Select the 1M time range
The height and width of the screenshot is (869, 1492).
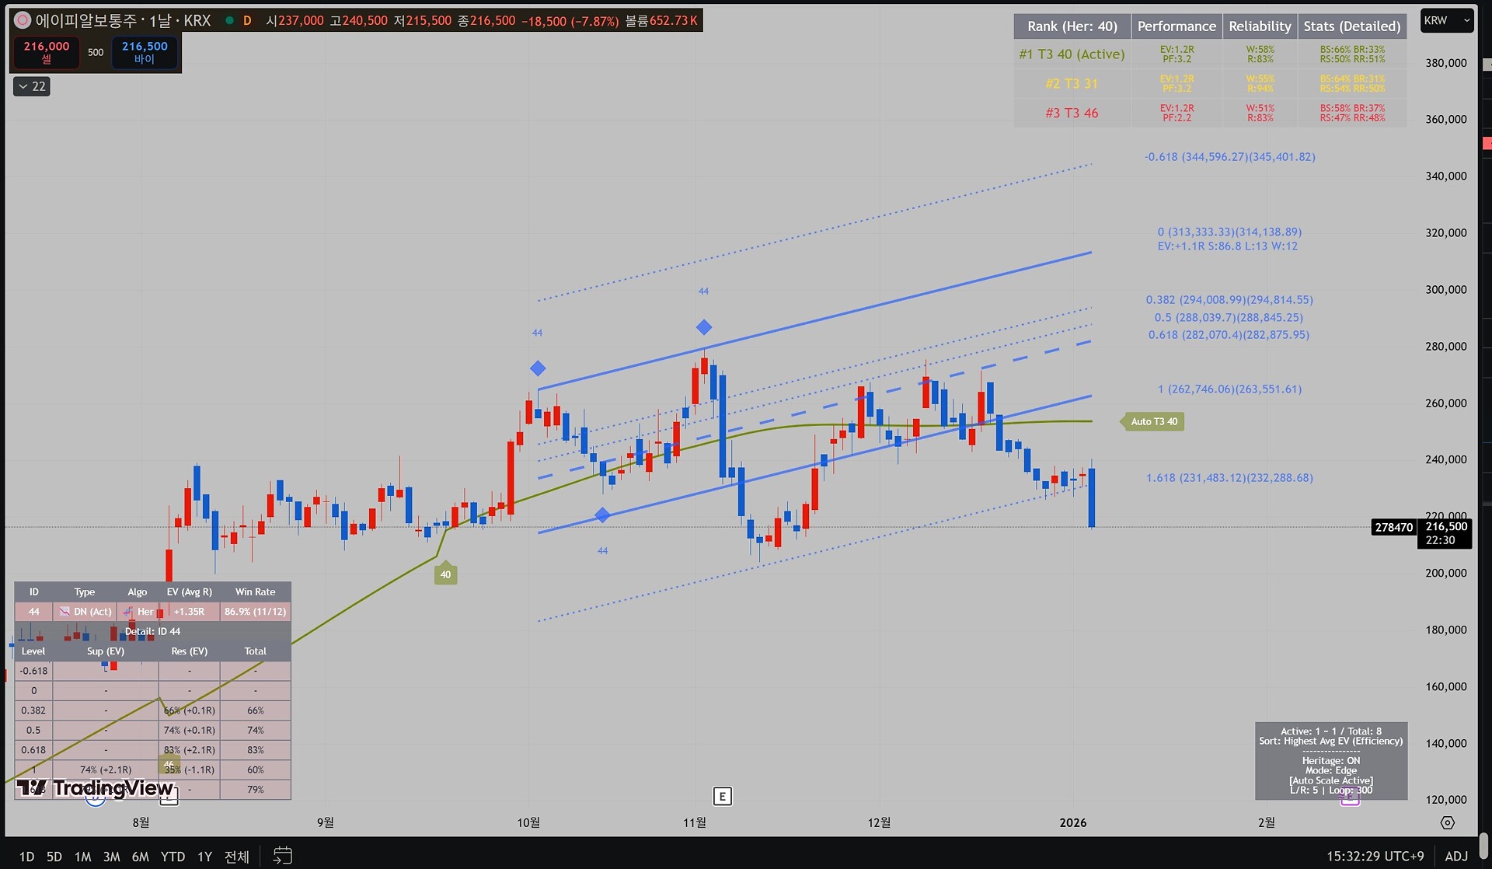pyautogui.click(x=82, y=857)
